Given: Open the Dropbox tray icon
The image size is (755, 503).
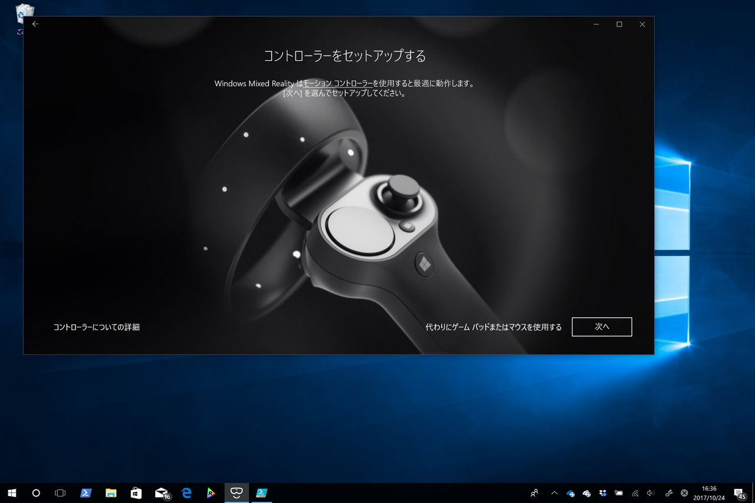Looking at the screenshot, I should pyautogui.click(x=602, y=493).
